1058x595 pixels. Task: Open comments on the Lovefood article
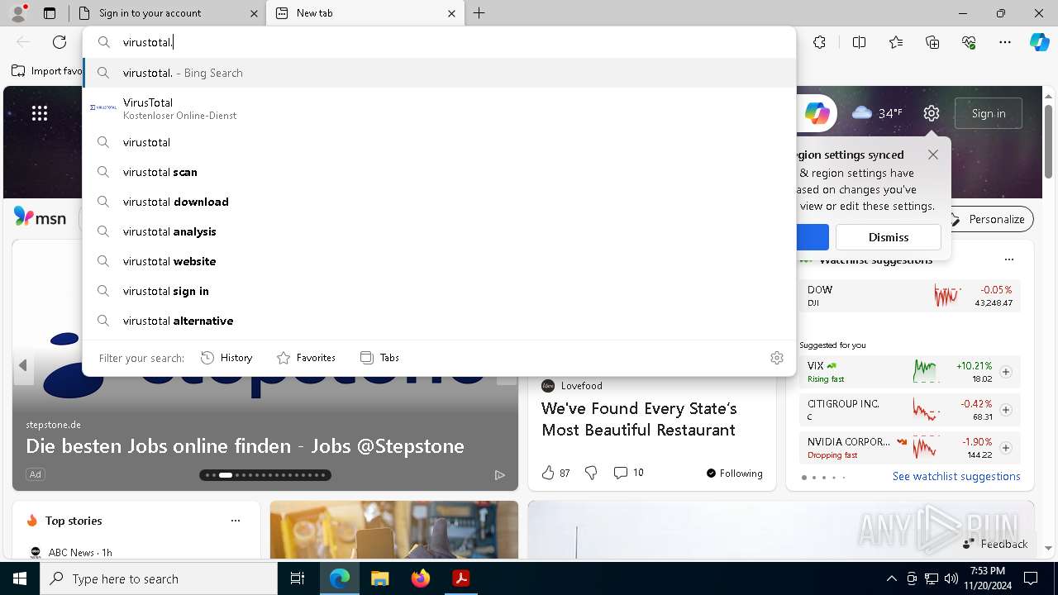click(628, 473)
